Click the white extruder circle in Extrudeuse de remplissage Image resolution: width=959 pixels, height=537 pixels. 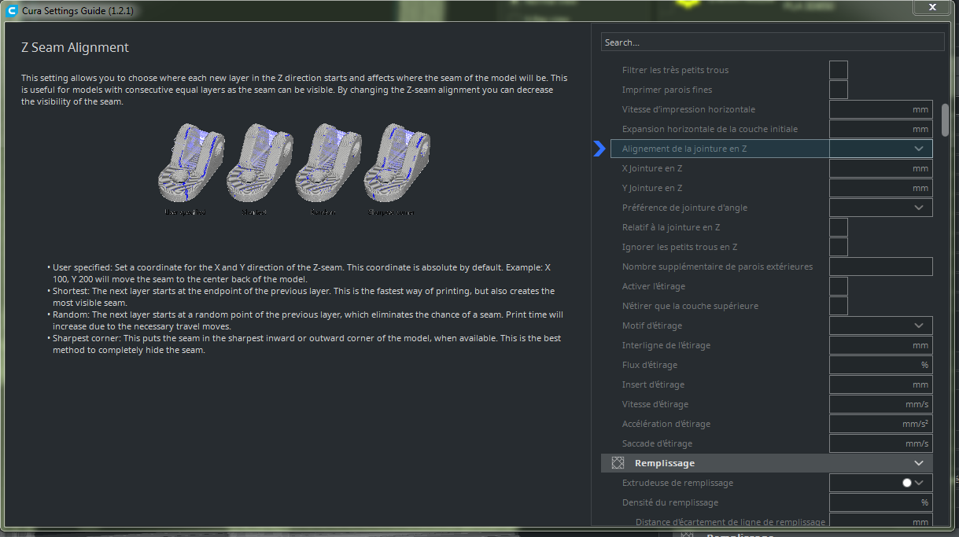[907, 483]
